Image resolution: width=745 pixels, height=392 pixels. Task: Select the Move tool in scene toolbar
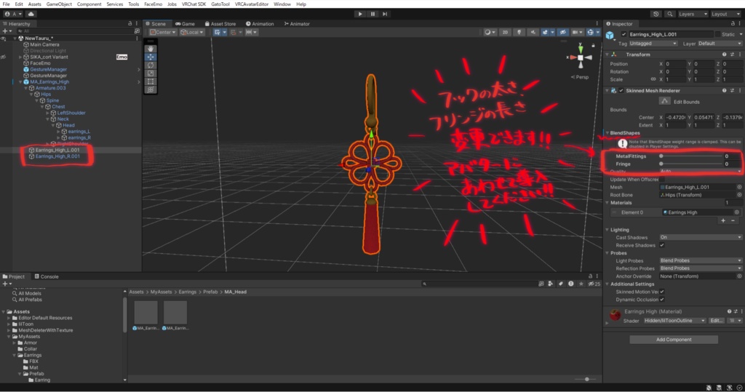click(x=151, y=57)
